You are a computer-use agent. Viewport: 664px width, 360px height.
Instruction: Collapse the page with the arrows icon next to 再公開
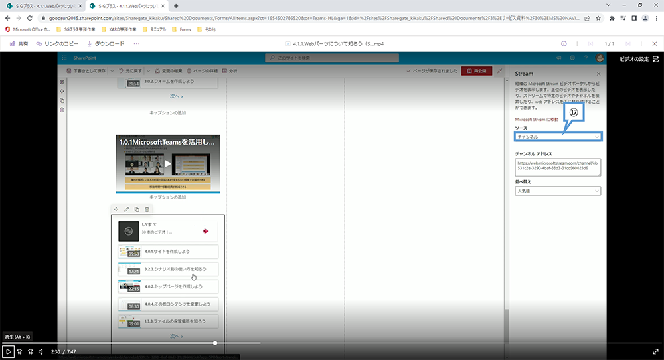click(500, 71)
